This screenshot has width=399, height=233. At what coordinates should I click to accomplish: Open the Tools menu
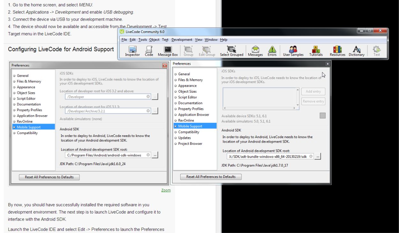click(143, 40)
